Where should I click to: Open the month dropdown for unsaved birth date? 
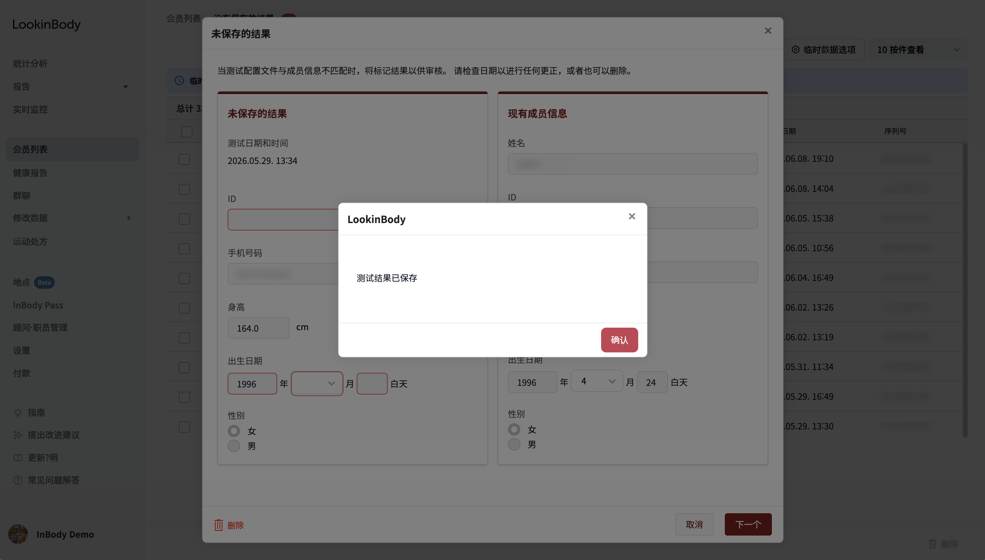317,383
